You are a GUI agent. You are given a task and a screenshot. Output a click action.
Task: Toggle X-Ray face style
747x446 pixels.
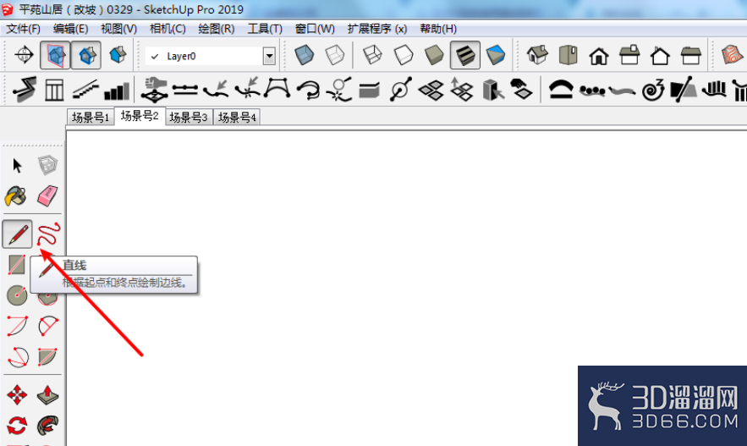[304, 55]
